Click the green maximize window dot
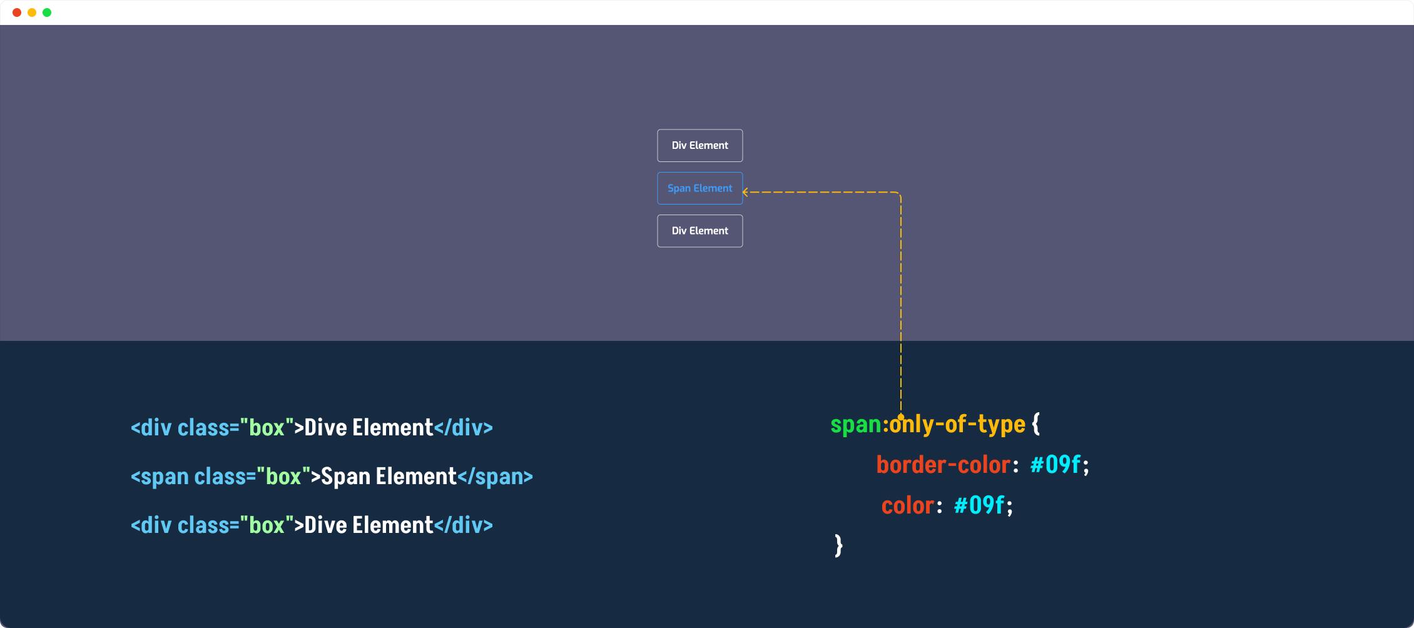 click(x=47, y=13)
